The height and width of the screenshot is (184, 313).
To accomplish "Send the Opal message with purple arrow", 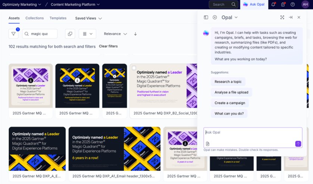I will coord(298,144).
